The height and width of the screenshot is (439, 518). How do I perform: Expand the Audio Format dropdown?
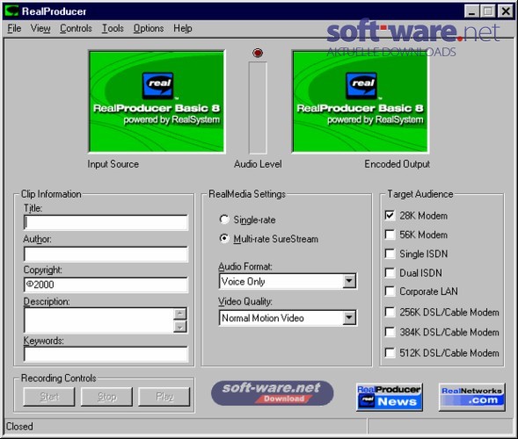(349, 281)
